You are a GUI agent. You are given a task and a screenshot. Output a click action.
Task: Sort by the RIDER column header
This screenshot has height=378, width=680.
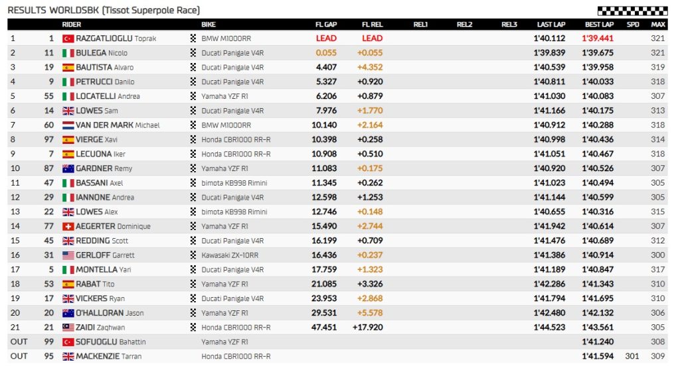pyautogui.click(x=72, y=25)
